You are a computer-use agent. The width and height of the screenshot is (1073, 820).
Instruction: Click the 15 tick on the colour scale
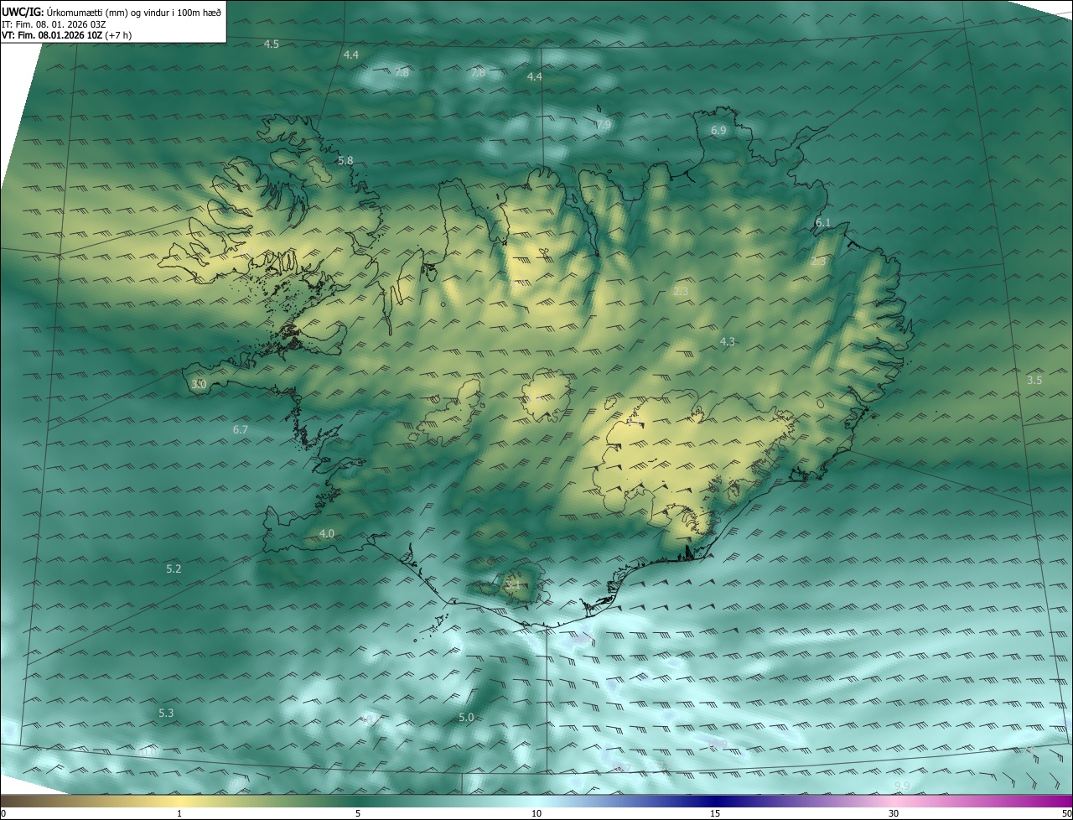[715, 813]
